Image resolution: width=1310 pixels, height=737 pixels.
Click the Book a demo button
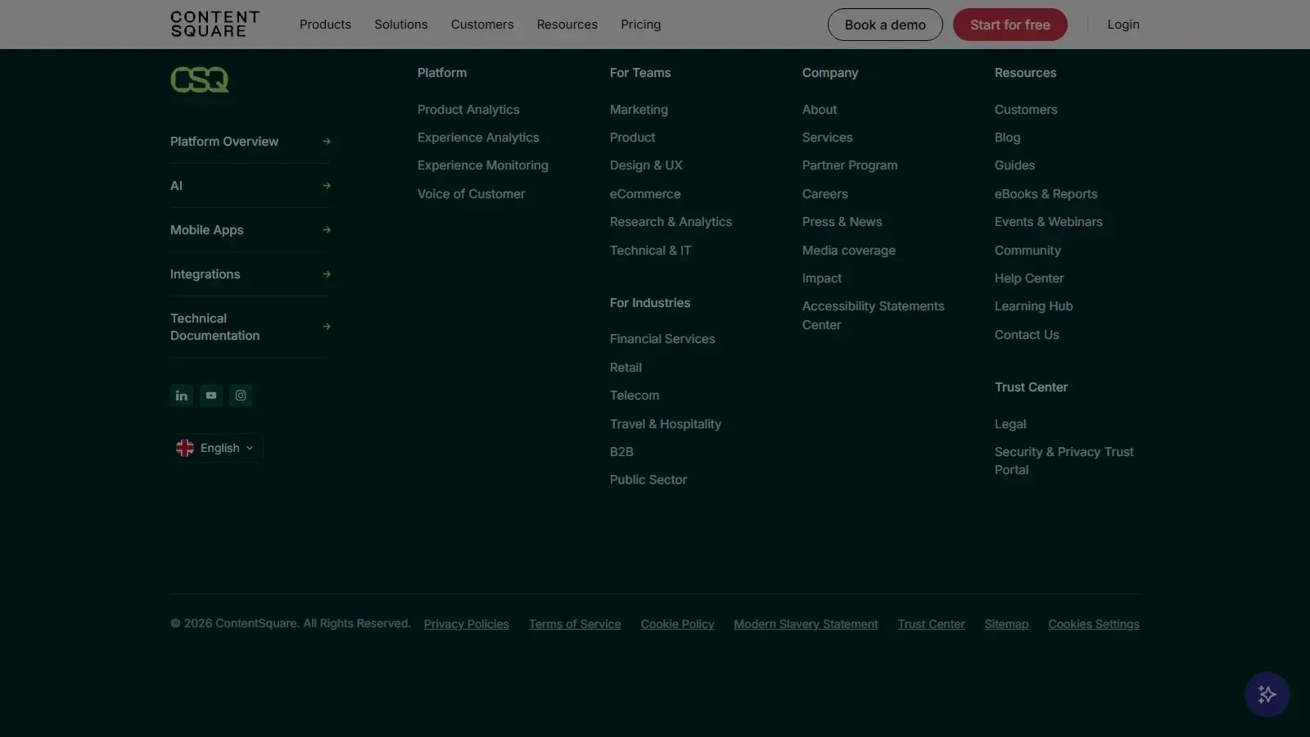point(885,25)
